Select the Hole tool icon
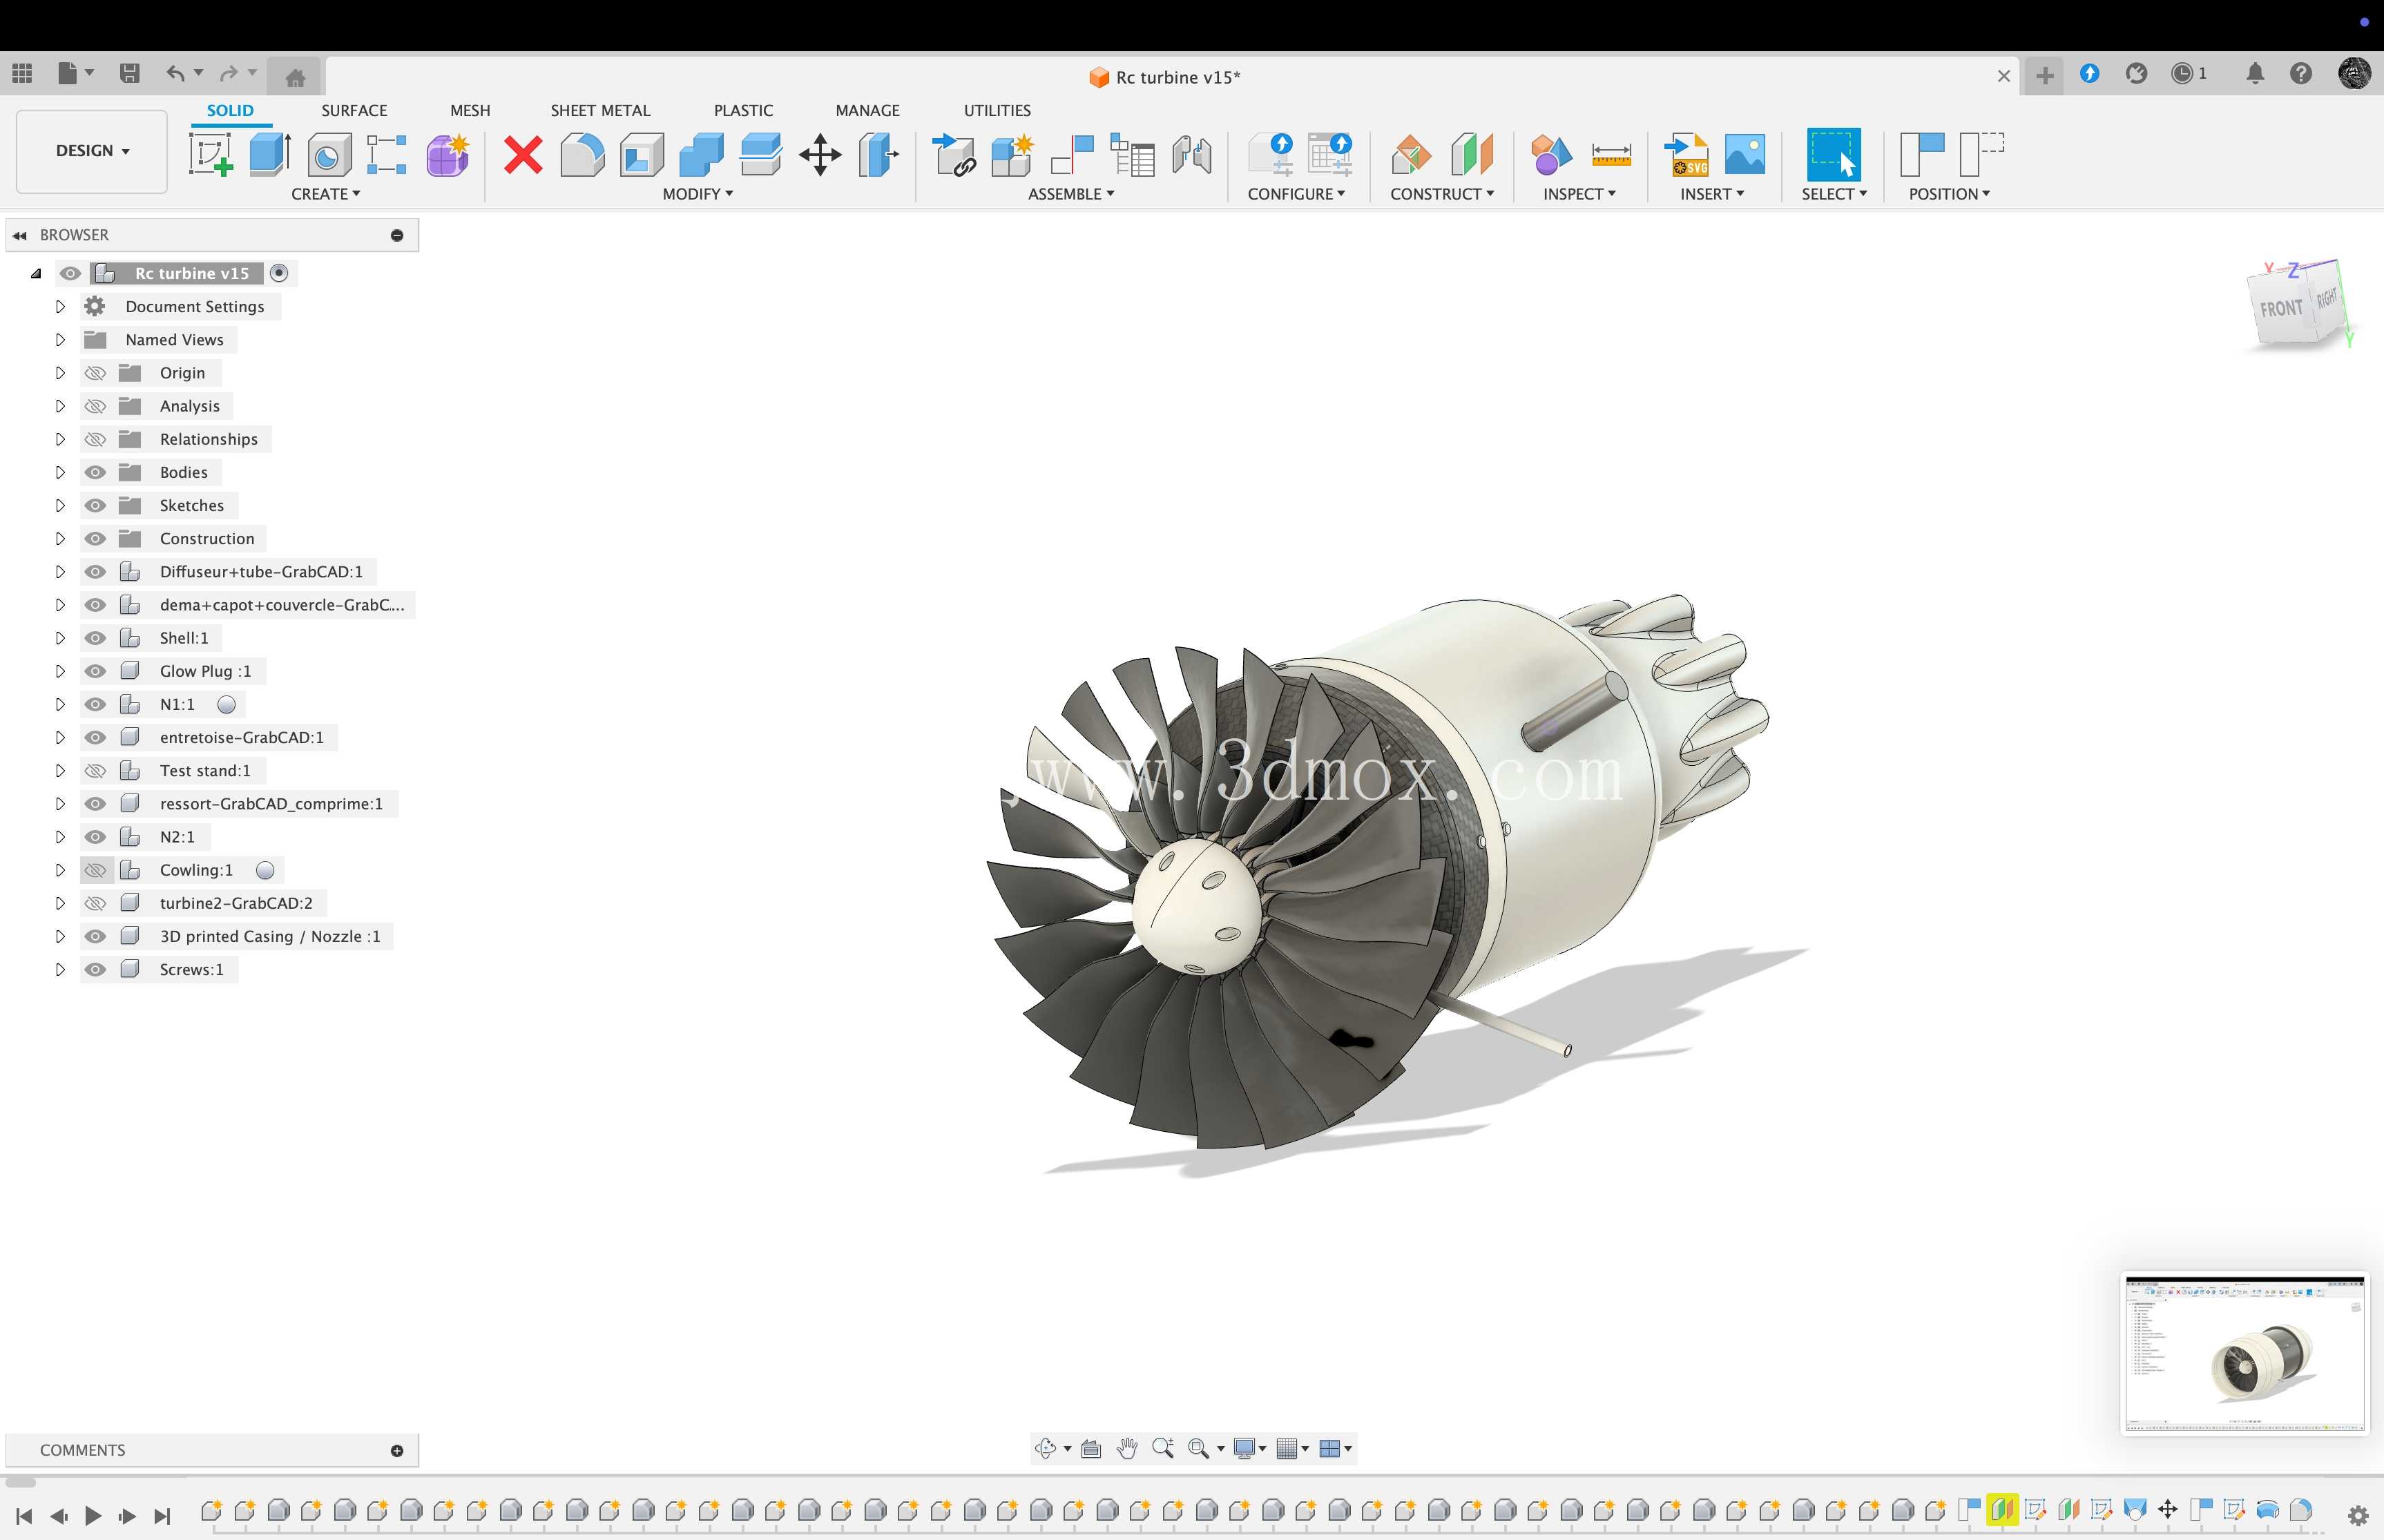Viewport: 2384px width, 1540px height. 329,155
